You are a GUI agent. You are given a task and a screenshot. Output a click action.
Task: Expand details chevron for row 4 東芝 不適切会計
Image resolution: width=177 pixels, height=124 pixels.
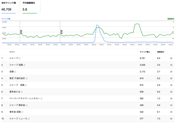pos(171,78)
